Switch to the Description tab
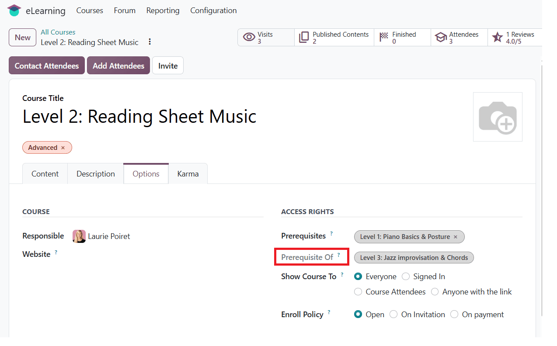 pos(95,174)
